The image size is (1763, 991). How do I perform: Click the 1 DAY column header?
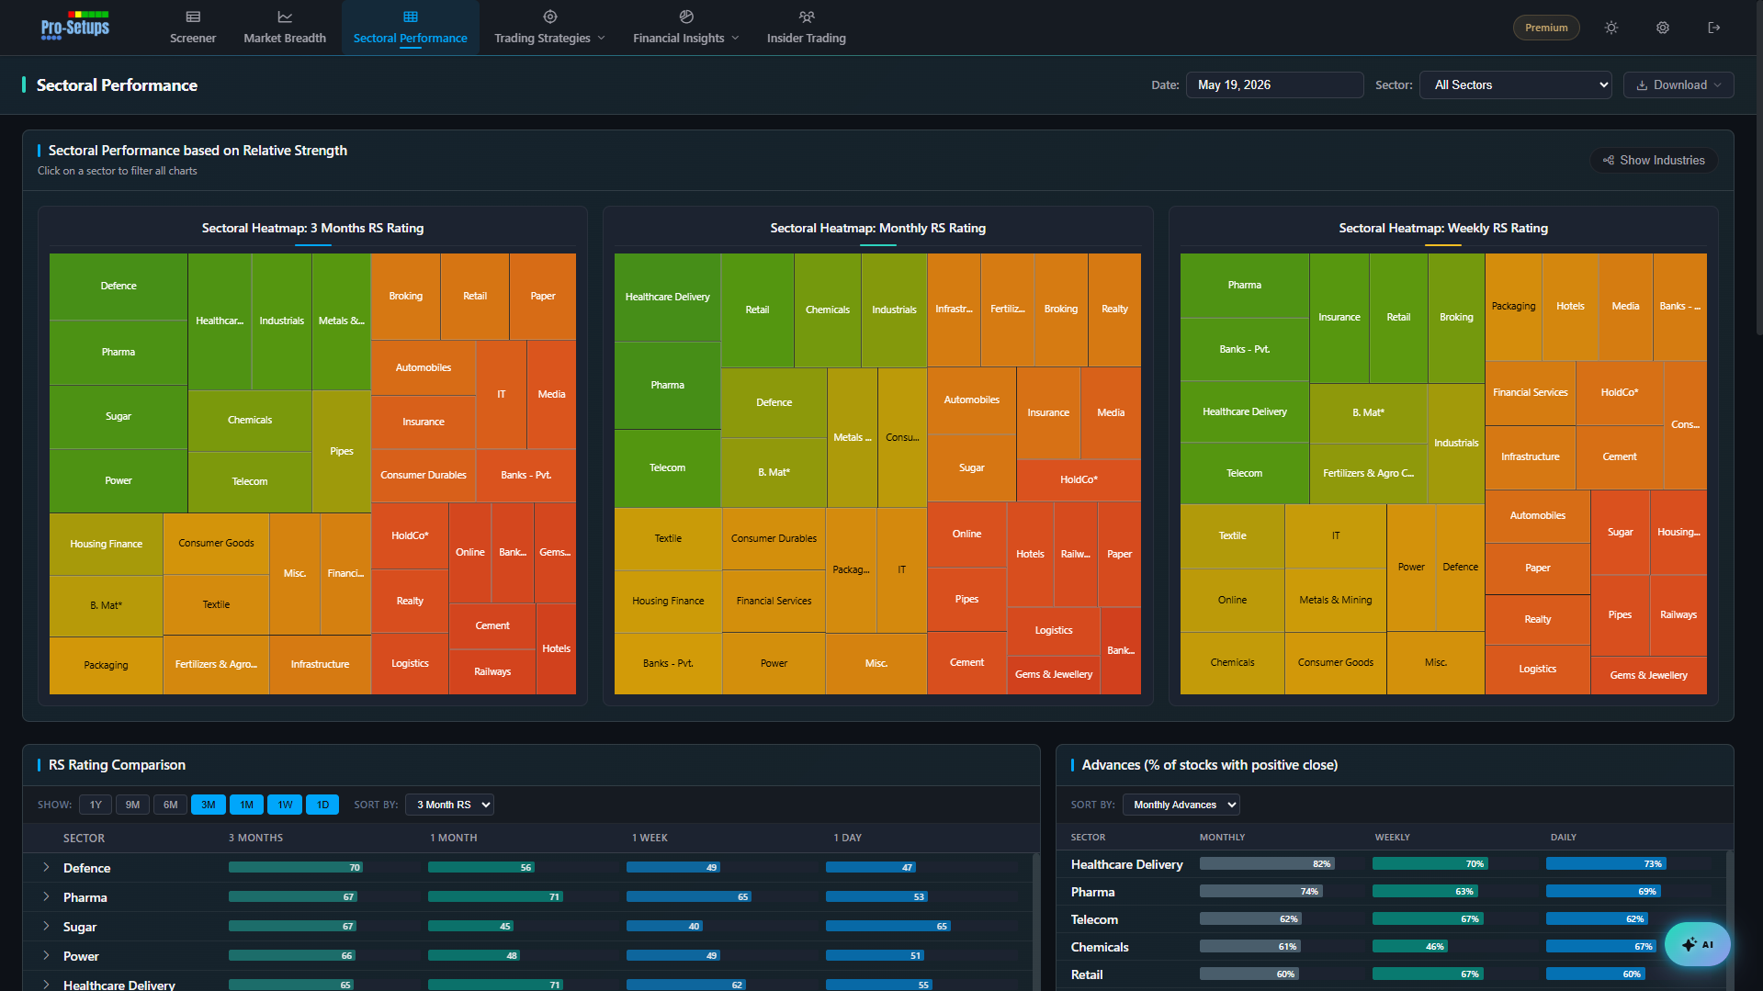(848, 838)
